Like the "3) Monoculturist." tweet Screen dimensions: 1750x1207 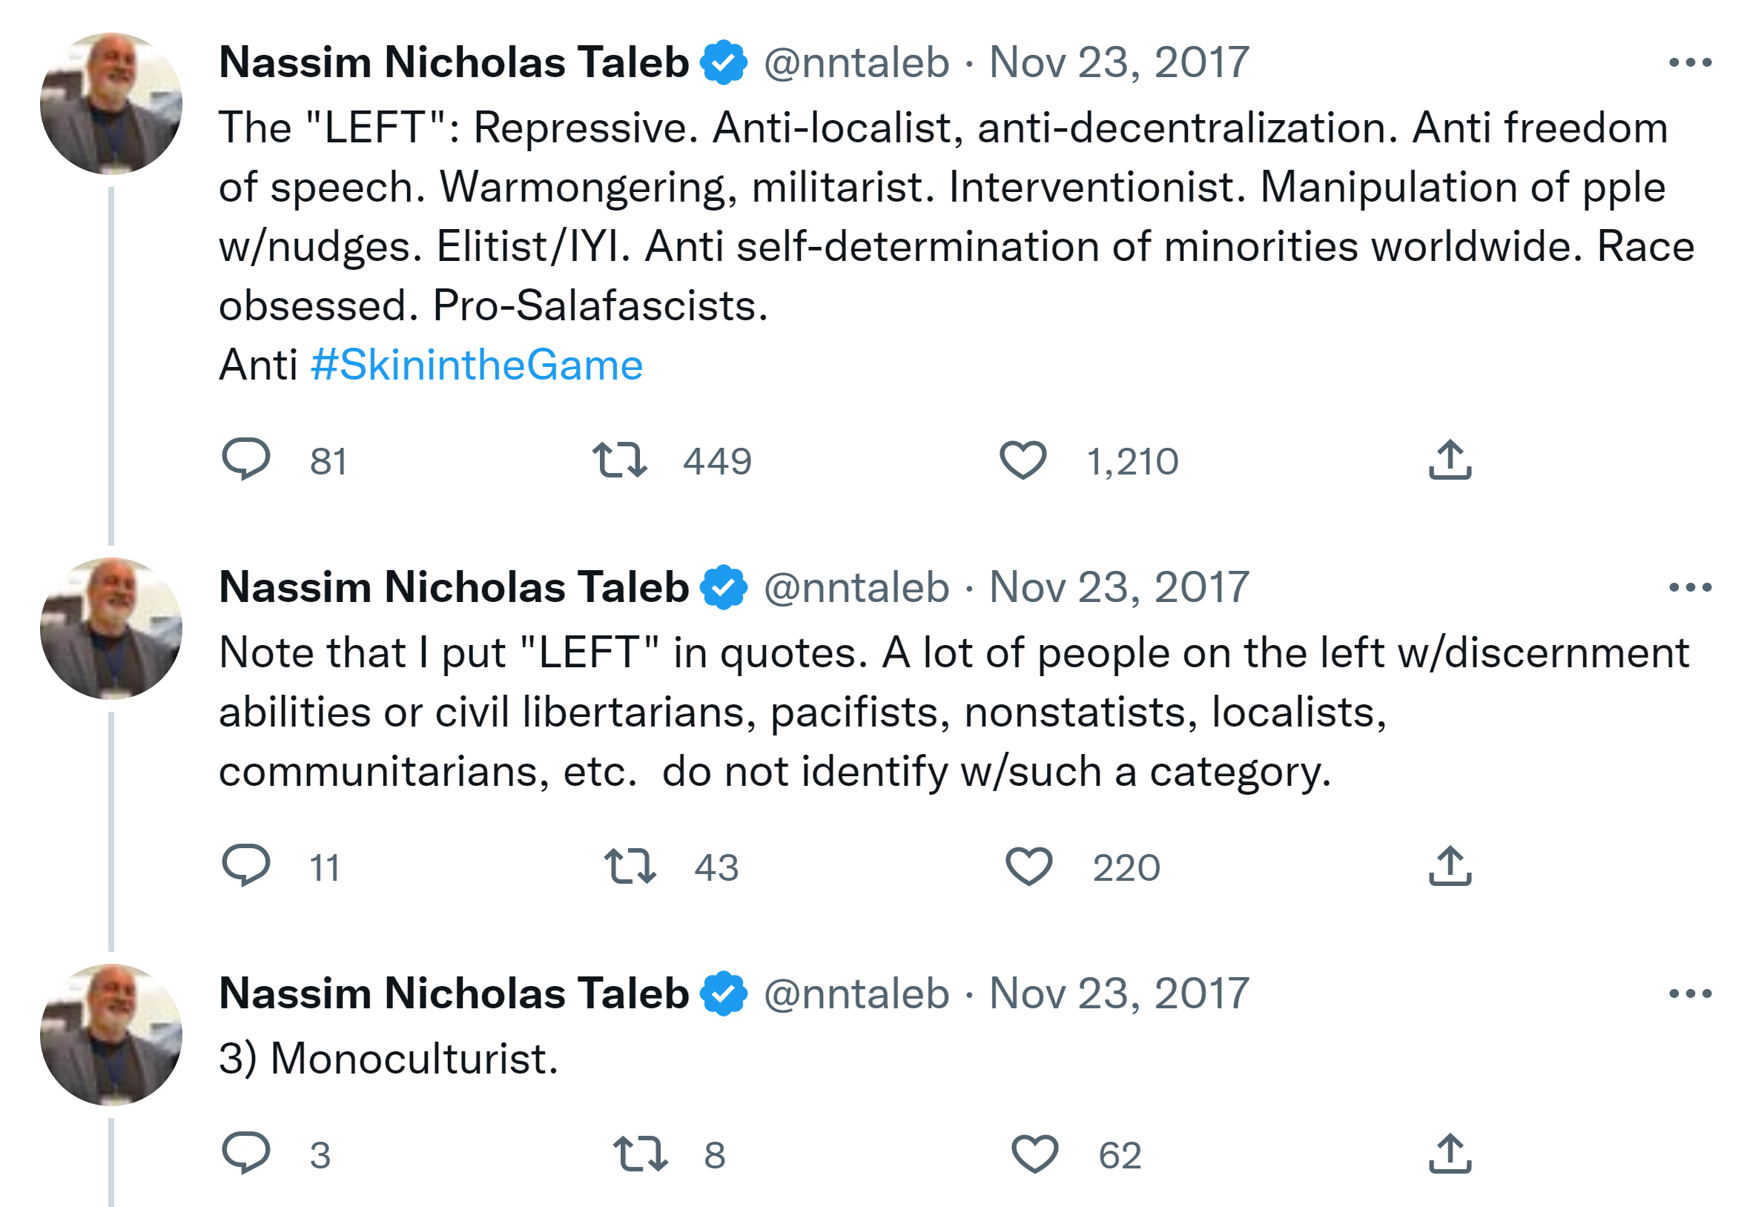[1034, 1154]
